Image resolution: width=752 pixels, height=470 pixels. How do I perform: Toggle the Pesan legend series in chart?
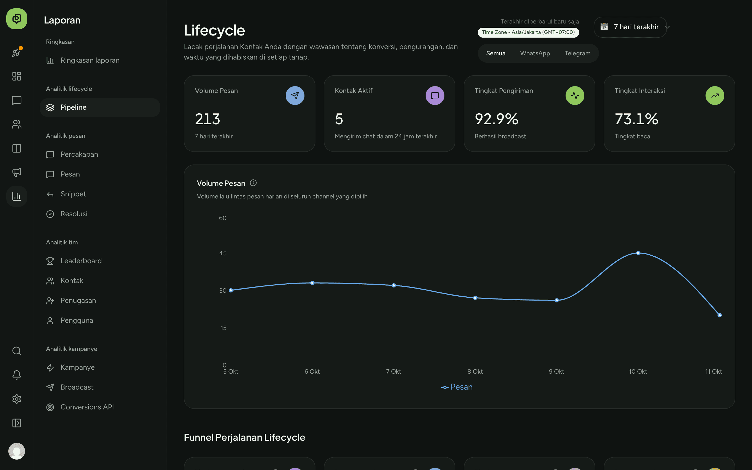[x=457, y=387]
